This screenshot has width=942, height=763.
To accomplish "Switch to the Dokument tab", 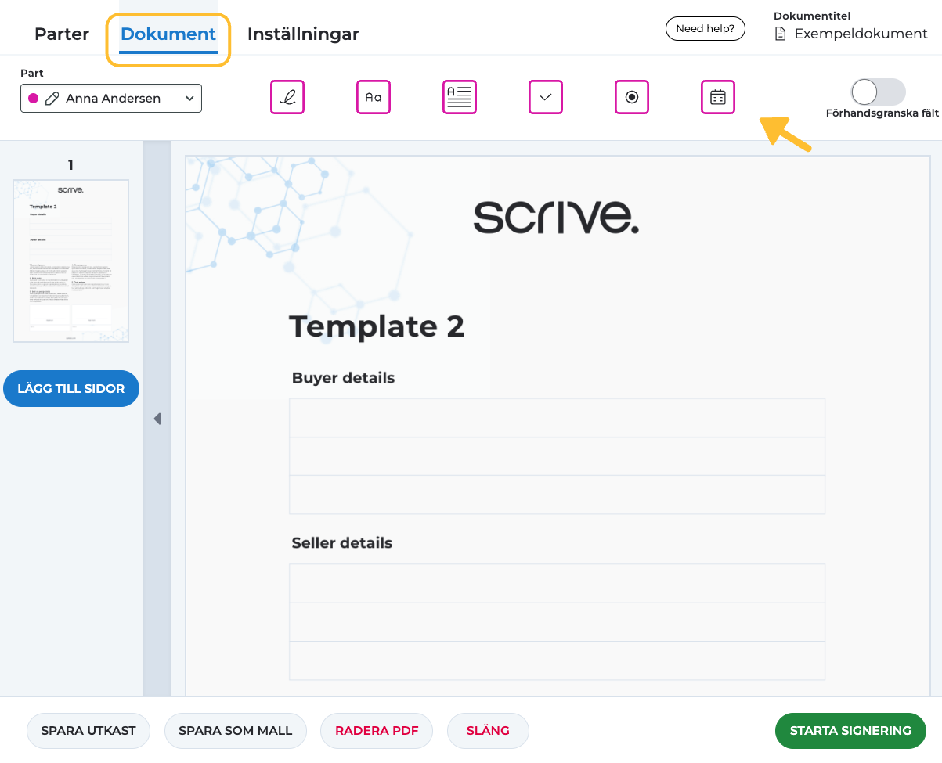I will [x=168, y=34].
